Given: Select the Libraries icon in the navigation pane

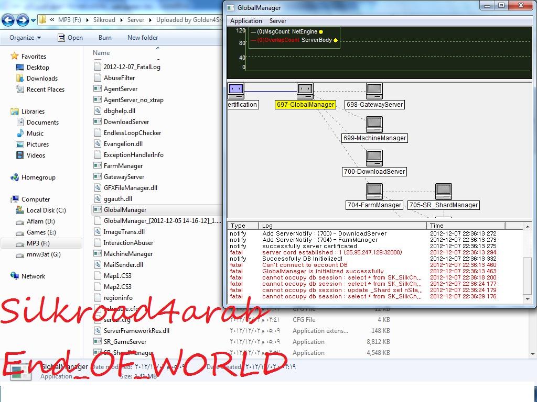Looking at the screenshot, I should [14, 111].
